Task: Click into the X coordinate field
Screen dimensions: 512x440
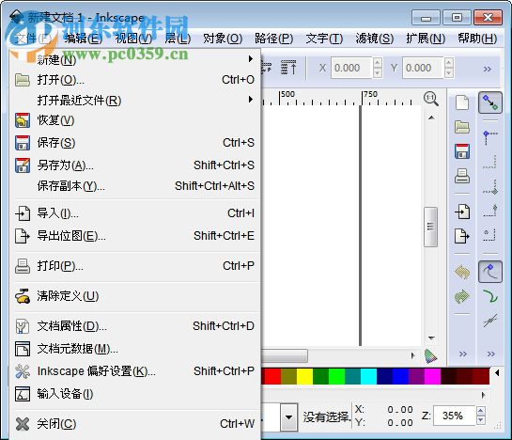Action: pos(351,68)
